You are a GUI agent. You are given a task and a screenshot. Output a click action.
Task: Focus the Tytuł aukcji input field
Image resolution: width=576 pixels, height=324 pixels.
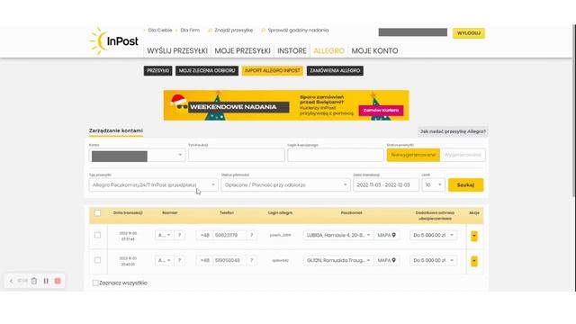pos(237,155)
